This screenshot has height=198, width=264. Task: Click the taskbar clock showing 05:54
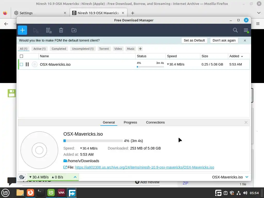tap(254, 193)
